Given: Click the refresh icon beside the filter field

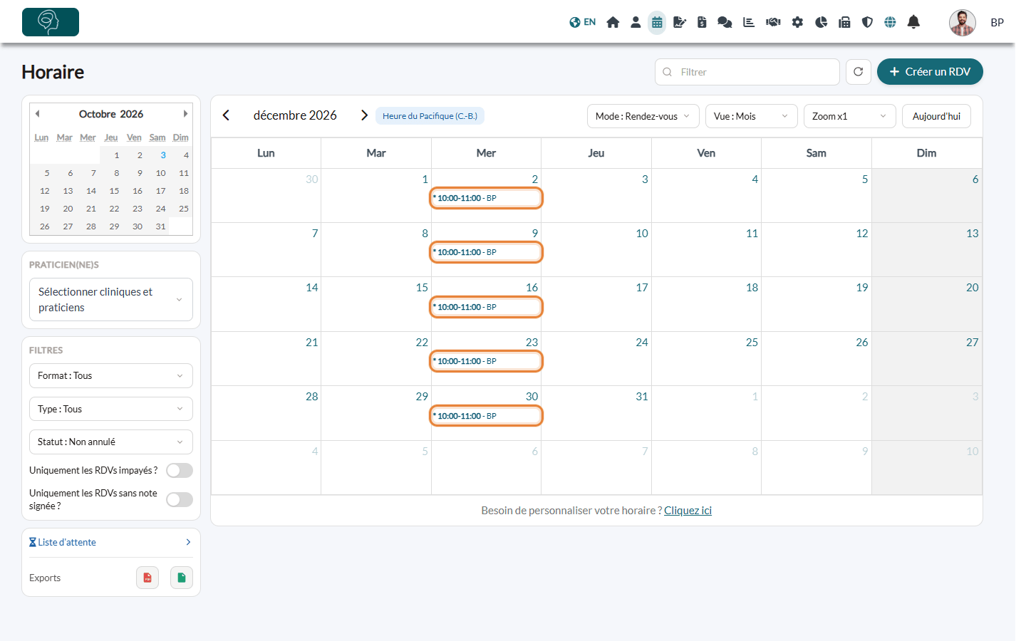Looking at the screenshot, I should 859,72.
